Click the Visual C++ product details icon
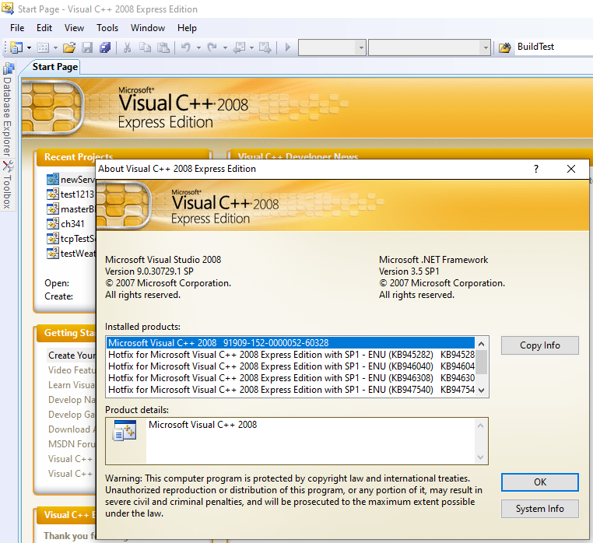 click(124, 431)
